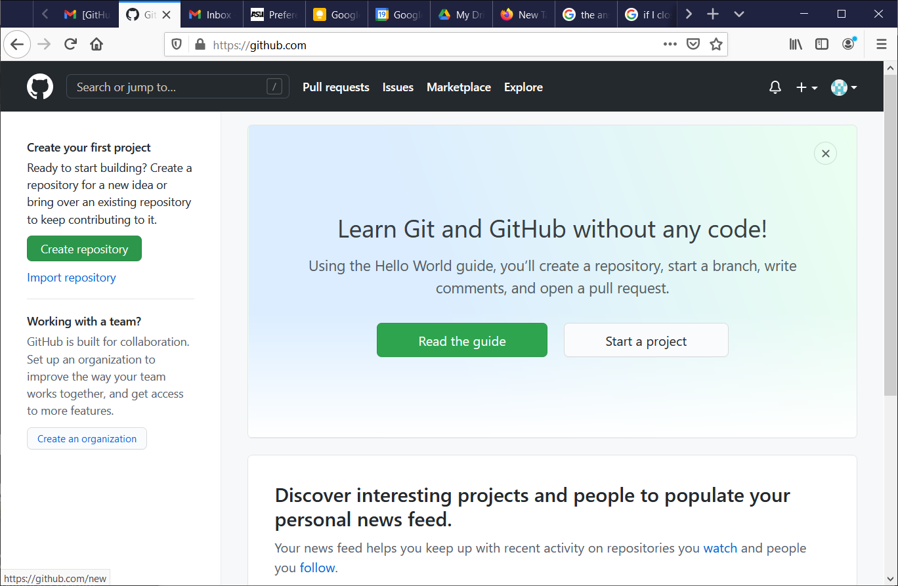Image resolution: width=898 pixels, height=586 pixels.
Task: Switch to the ASU Preferences tab
Action: pyautogui.click(x=274, y=14)
